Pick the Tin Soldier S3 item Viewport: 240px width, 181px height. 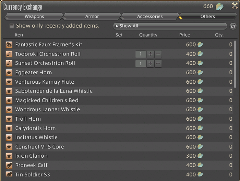[x=32, y=175]
